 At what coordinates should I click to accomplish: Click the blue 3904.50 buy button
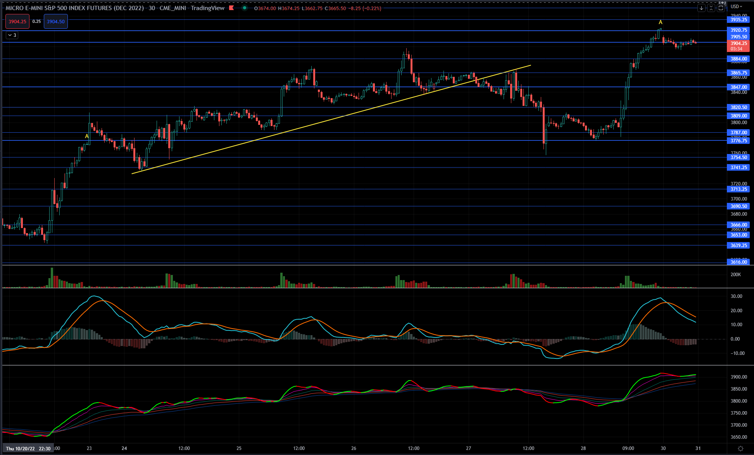pos(56,21)
